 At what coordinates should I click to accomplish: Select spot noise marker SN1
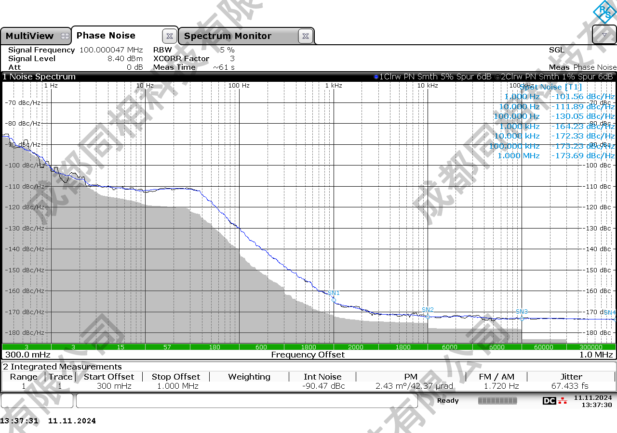(334, 299)
